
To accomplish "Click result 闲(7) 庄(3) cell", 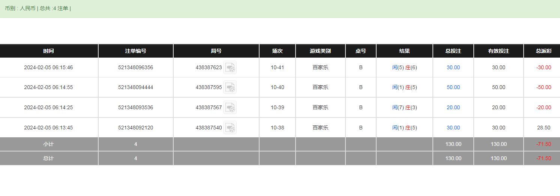I will pyautogui.click(x=404, y=108).
